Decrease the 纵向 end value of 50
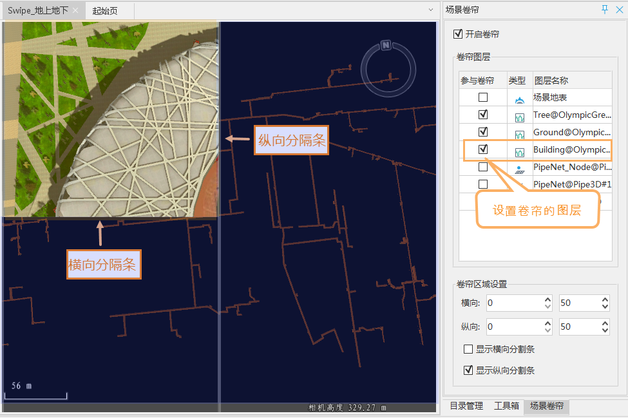 pyautogui.click(x=605, y=331)
